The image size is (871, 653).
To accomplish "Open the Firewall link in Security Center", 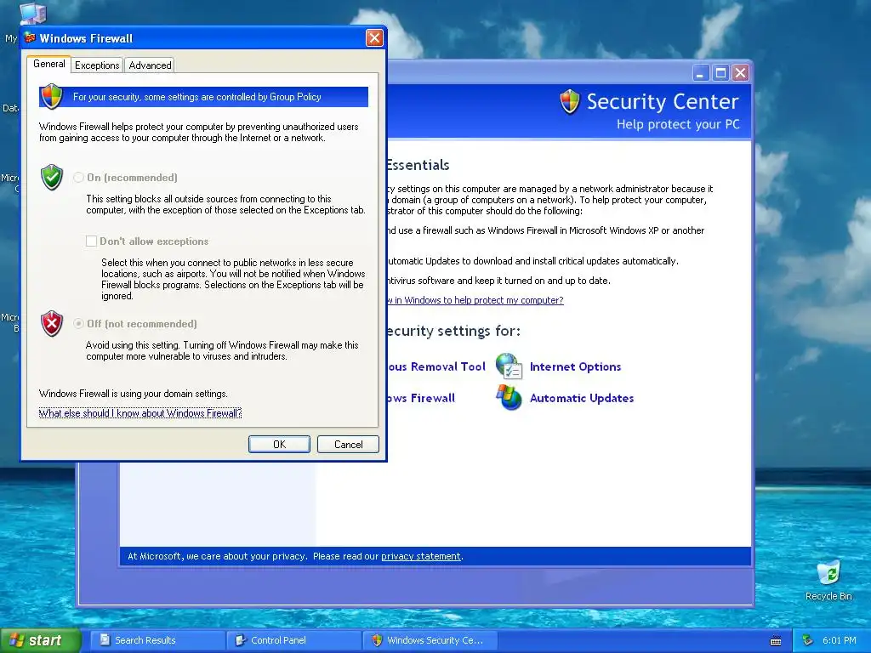I will 422,398.
